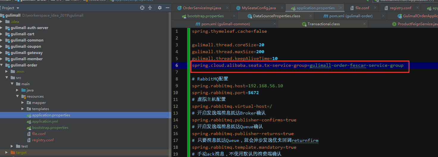Image resolution: width=438 pixels, height=157 pixels.
Task: Select the application.properties editor tab
Action: 315,8
